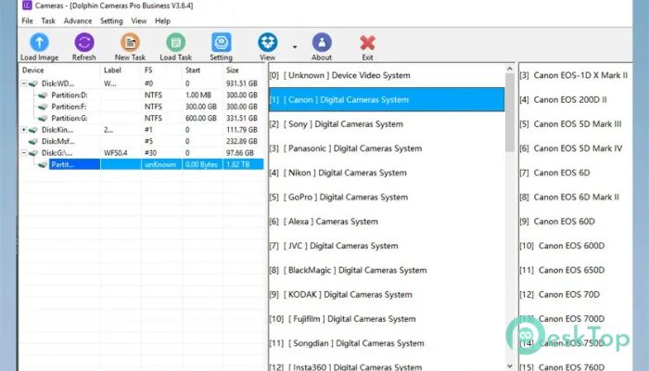Collapse the Disk:G:\... tree node

(x=24, y=153)
